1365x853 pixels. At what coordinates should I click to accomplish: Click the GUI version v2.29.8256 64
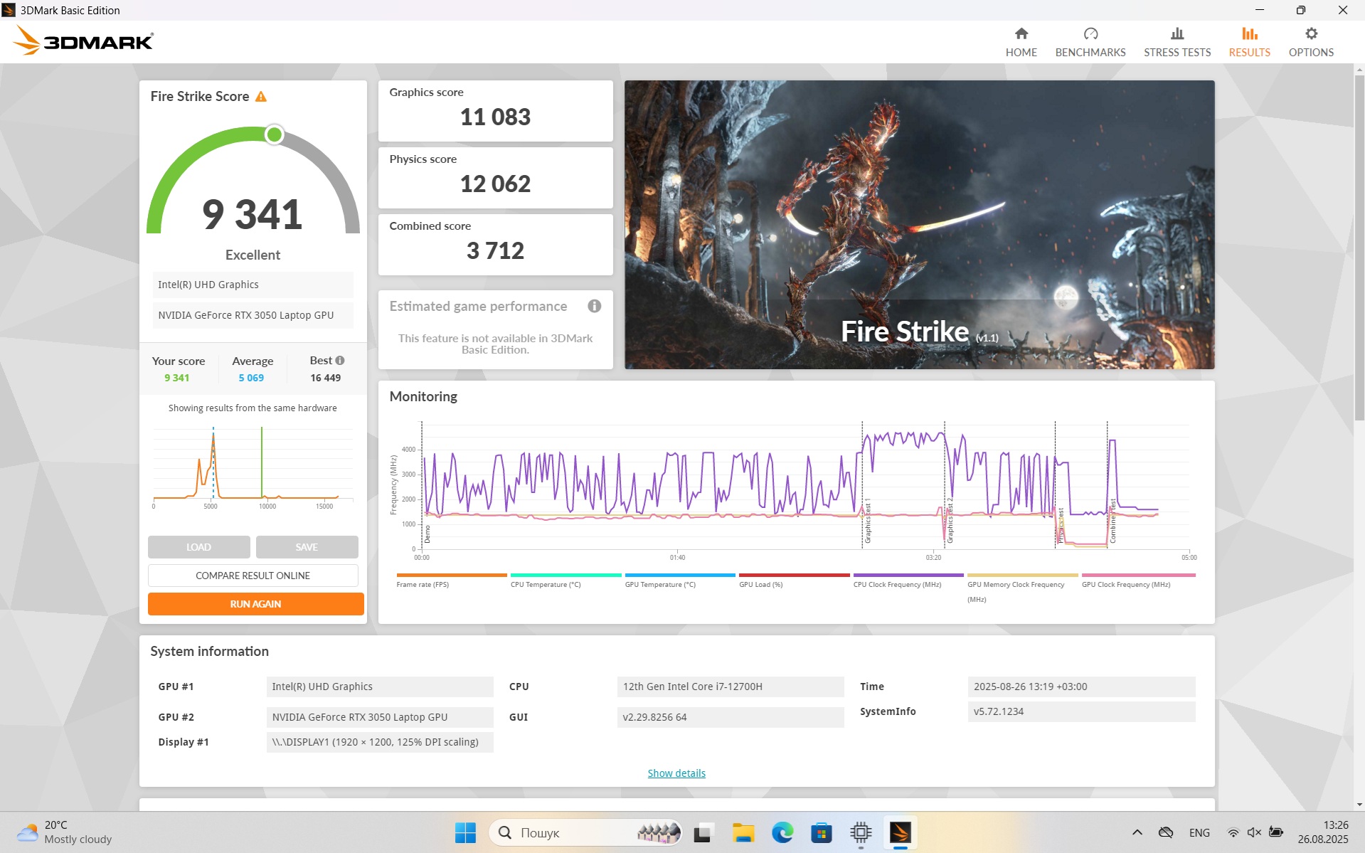pos(731,717)
